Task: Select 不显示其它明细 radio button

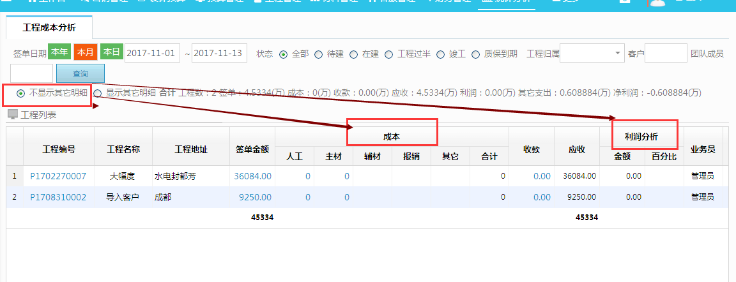Action: click(21, 93)
